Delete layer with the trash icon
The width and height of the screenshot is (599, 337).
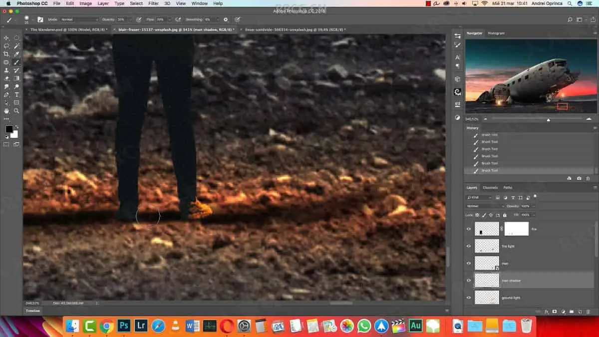[x=588, y=312]
